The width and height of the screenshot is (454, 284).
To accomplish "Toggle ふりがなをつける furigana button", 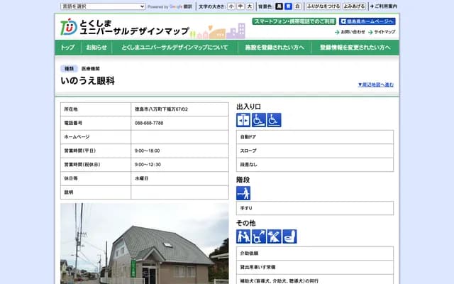I will tap(323, 6).
